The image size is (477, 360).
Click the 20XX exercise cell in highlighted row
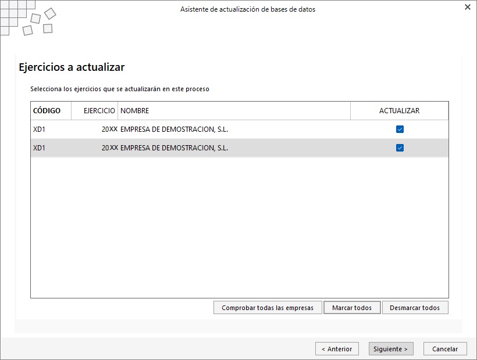(x=95, y=148)
